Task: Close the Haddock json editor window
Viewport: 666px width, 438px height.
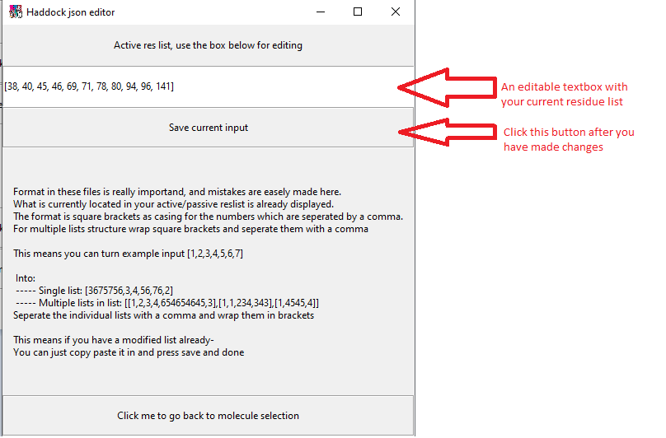Action: coord(396,12)
